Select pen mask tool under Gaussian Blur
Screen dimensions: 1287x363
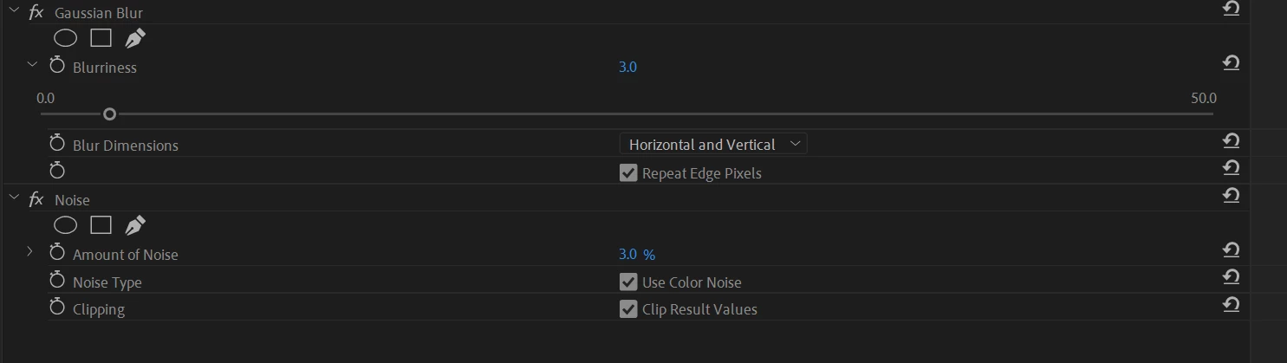click(135, 38)
